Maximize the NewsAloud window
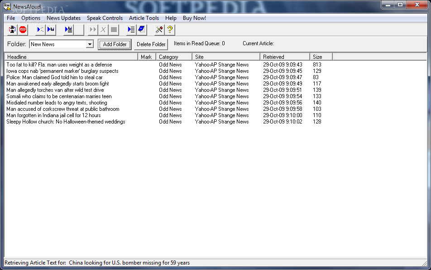Viewport: 431px width, 270px height. coord(400,5)
